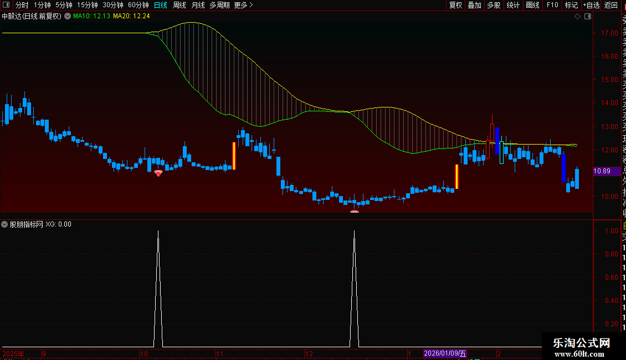Click the red hollow candle near 13.00

click(x=492, y=132)
